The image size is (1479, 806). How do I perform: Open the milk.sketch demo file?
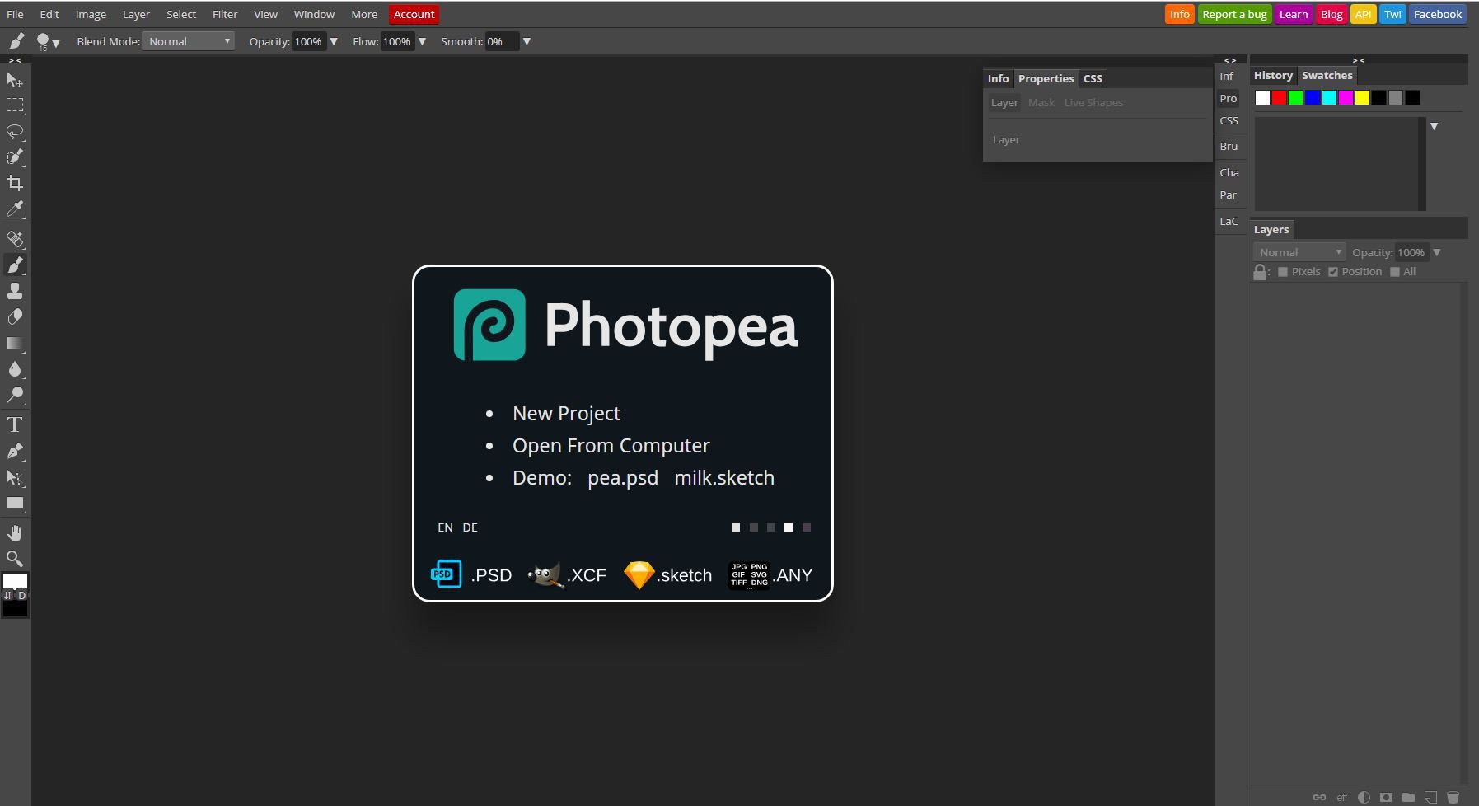(x=724, y=477)
